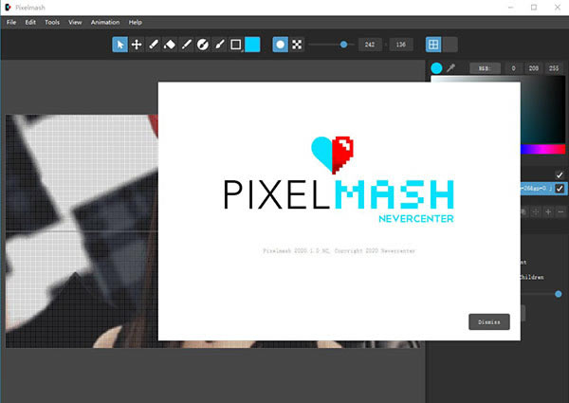Click the Pixelmash app icon in title bar
Screen dimensions: 569x403
pyautogui.click(x=8, y=8)
